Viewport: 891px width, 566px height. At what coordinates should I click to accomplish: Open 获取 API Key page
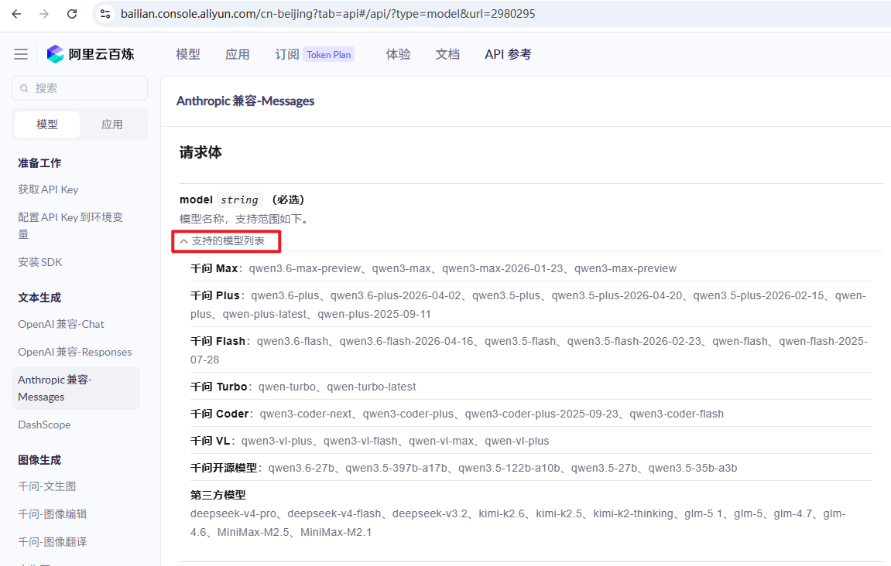48,189
